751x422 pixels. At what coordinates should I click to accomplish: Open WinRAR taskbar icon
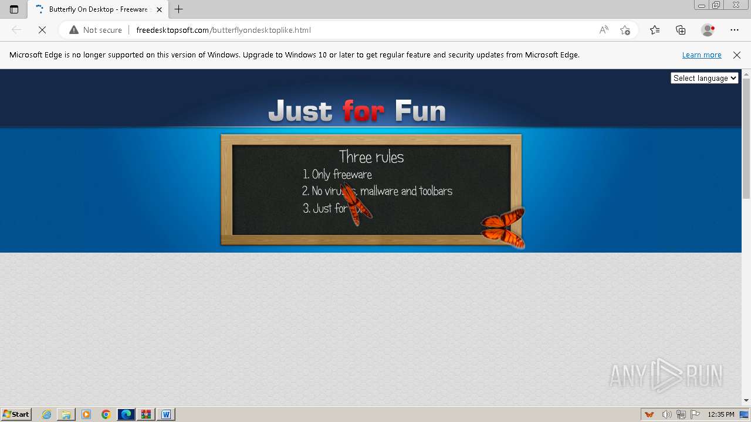[146, 414]
